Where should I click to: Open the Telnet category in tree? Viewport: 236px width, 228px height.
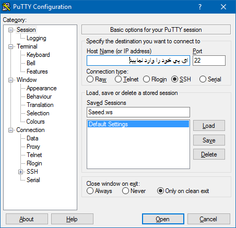tap(34, 155)
